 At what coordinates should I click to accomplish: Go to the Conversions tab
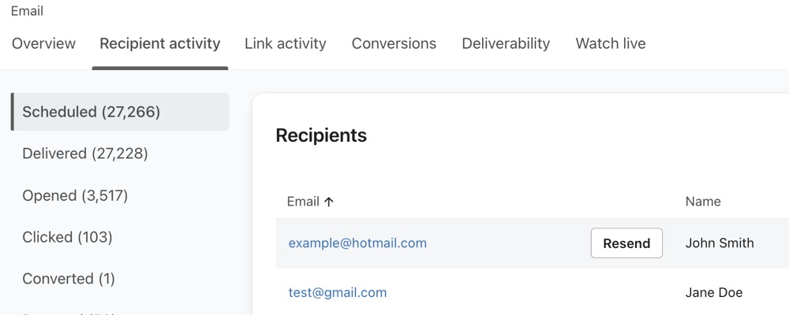(x=394, y=44)
